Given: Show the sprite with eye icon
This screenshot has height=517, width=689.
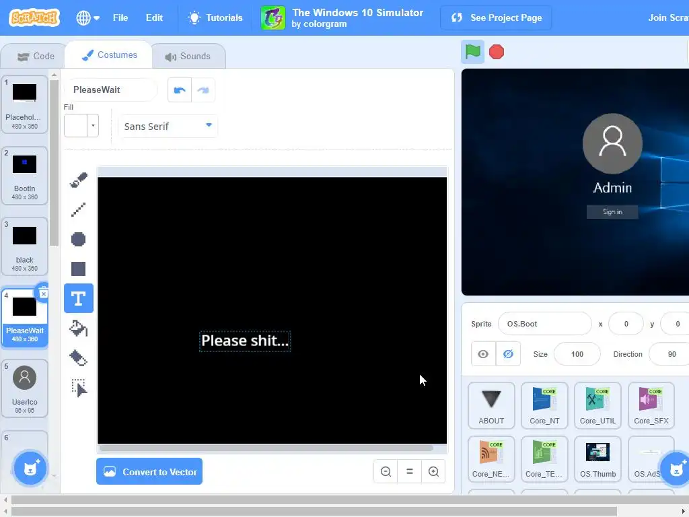Looking at the screenshot, I should pos(483,354).
